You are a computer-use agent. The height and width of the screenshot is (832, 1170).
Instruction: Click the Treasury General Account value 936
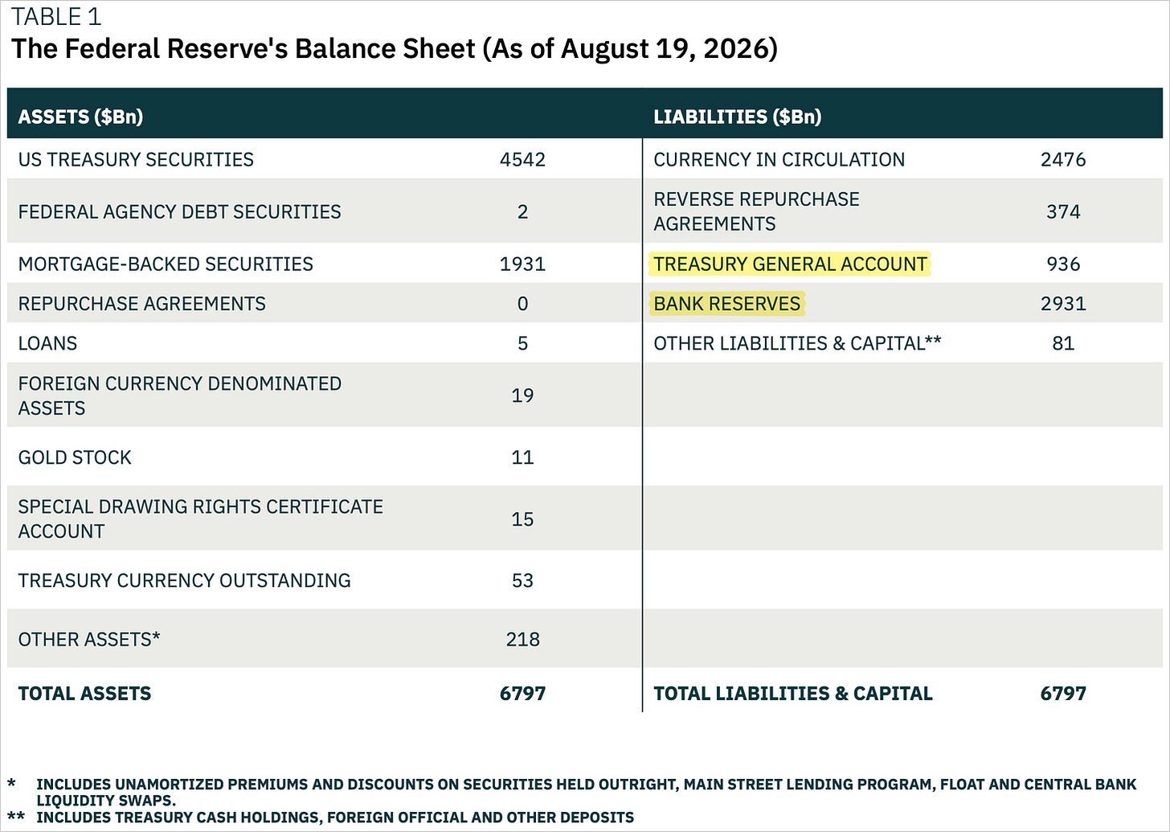pyautogui.click(x=1063, y=264)
